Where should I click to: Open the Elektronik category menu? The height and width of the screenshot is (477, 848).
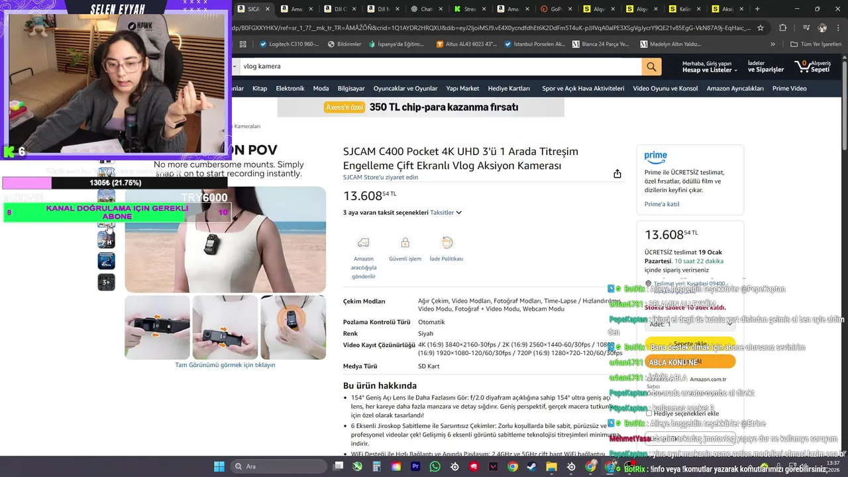(290, 88)
